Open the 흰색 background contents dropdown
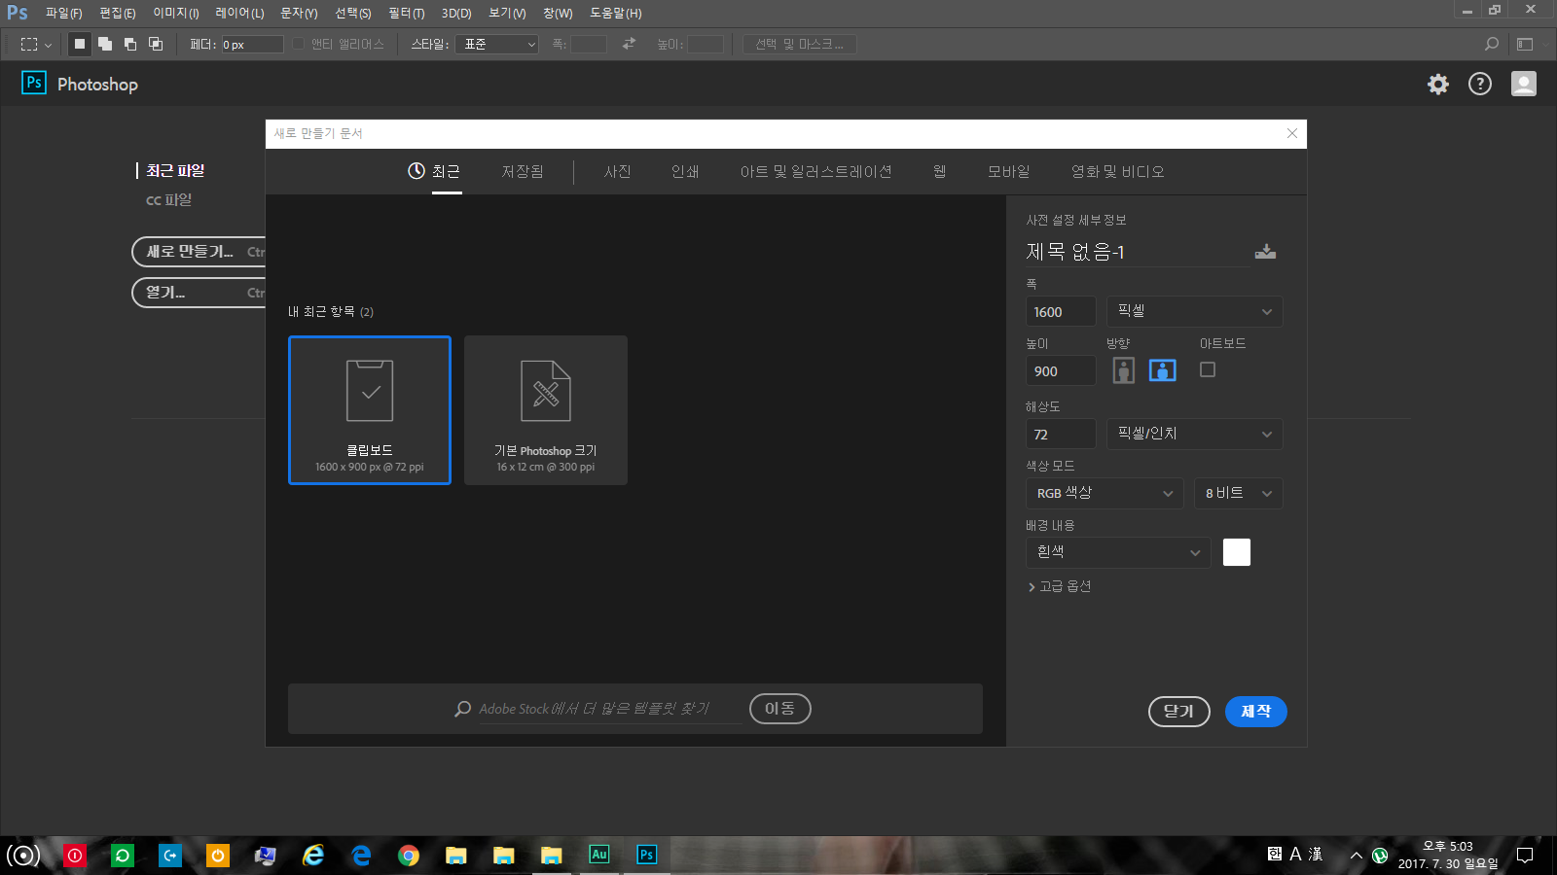 coord(1118,552)
